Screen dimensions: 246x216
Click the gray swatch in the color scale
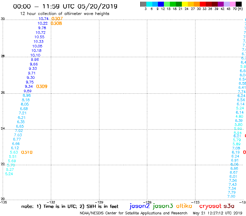click(143, 4)
